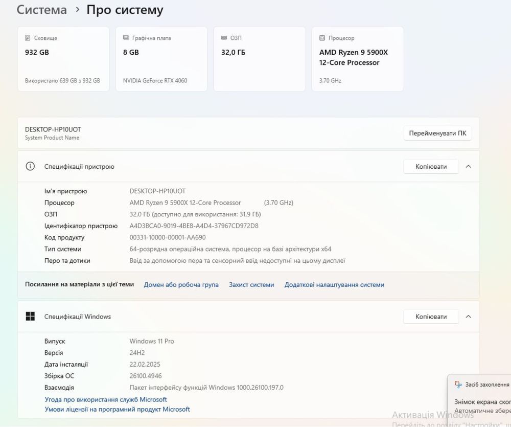Click the Windows logo next to Специфікації Windows

(30, 317)
